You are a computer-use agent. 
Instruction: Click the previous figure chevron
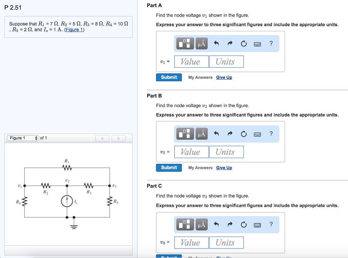tap(103, 138)
